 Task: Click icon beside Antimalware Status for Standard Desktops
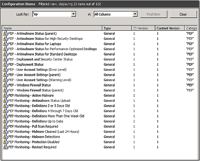coord(6,54)
